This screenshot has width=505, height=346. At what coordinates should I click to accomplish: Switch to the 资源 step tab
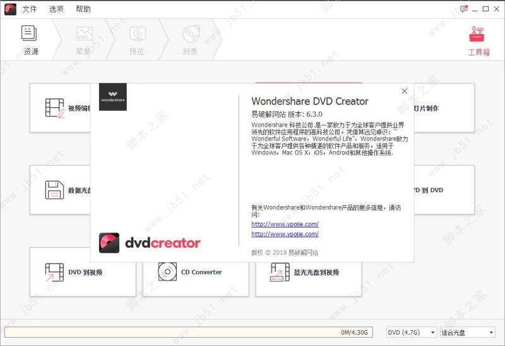(x=30, y=40)
